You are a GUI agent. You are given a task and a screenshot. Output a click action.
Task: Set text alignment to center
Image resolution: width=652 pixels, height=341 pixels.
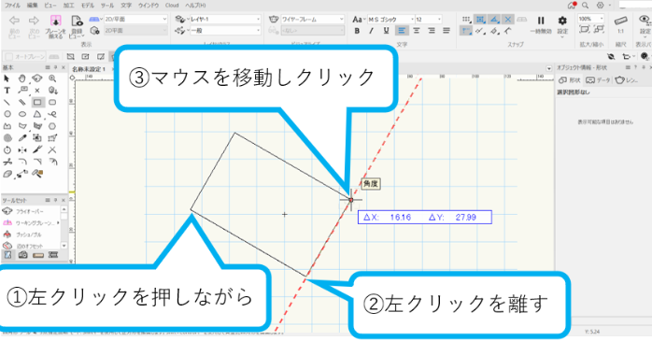click(x=417, y=31)
